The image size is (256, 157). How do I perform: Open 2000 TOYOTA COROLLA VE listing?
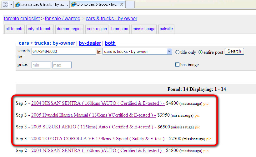99,139
